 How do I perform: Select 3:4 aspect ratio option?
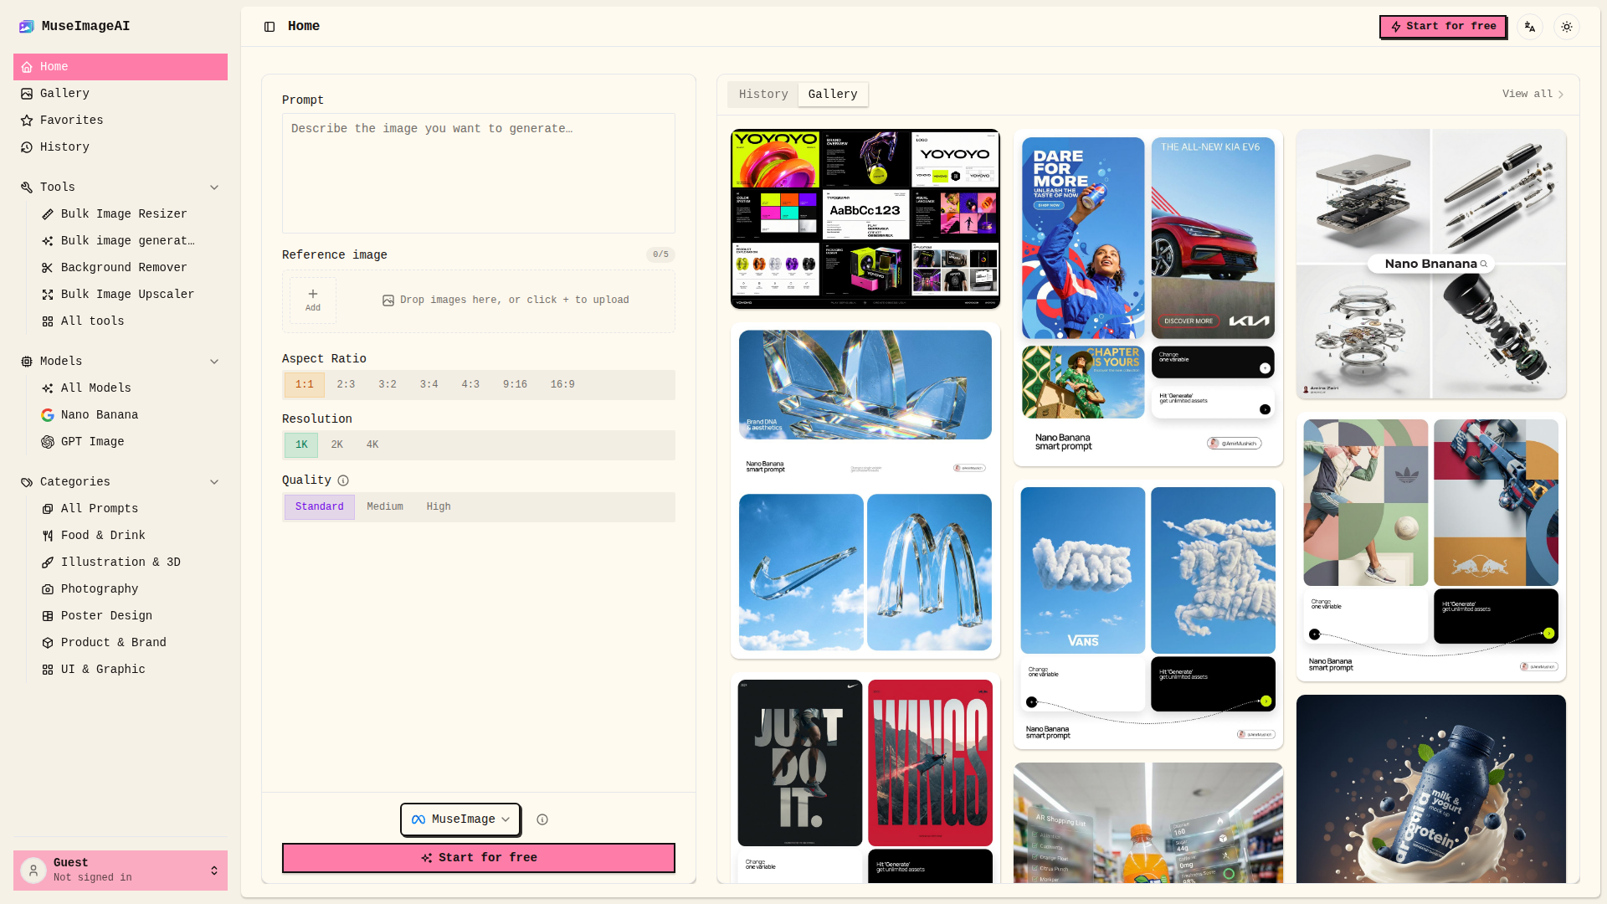coord(429,385)
